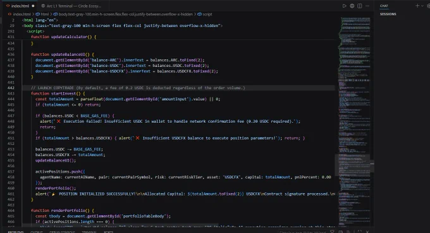Open the editor More Actions ellipsis
430x233 pixels.
[367, 6]
